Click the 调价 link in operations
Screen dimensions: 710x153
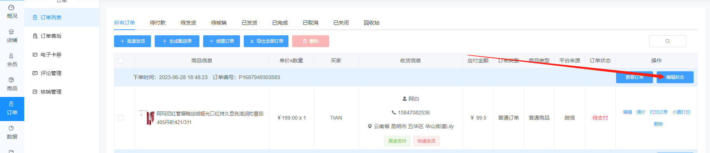641,112
